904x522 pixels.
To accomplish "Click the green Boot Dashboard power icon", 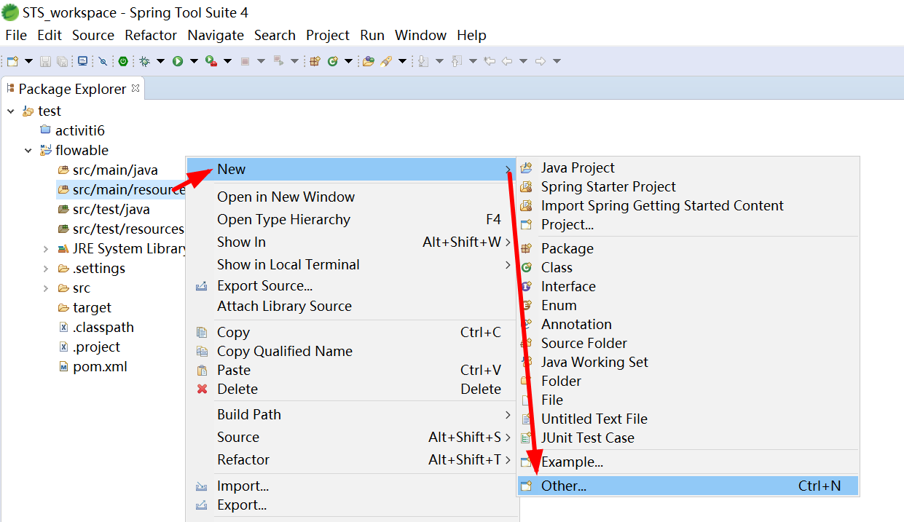I will pos(123,61).
